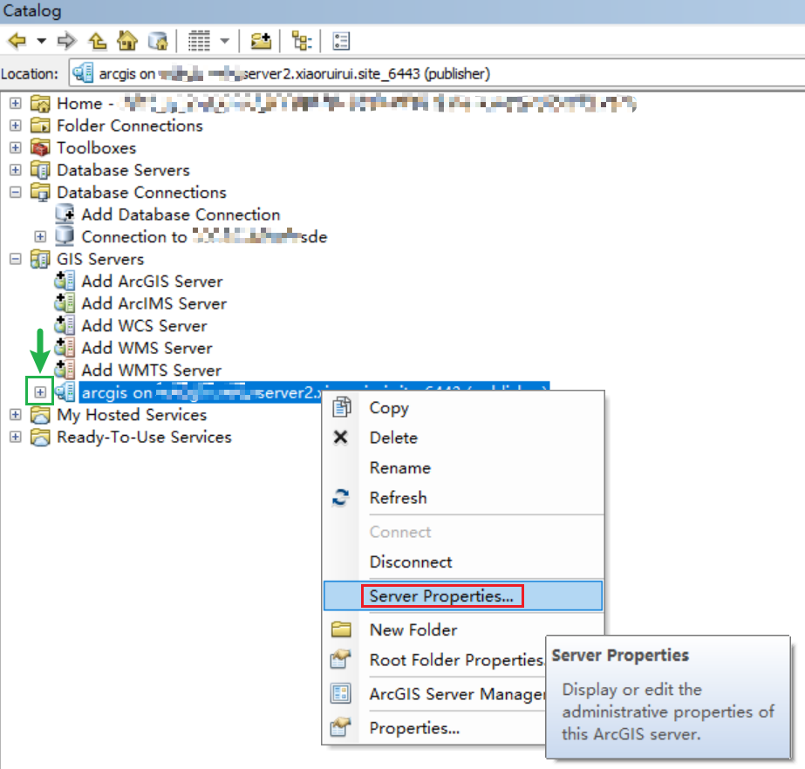The image size is (805, 769).
Task: Expand the Ready-To-Use Services node
Action: coord(16,437)
